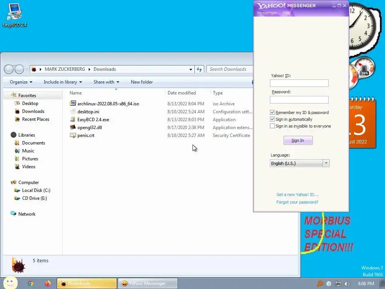Click the Forgot your password? link

[297, 202]
